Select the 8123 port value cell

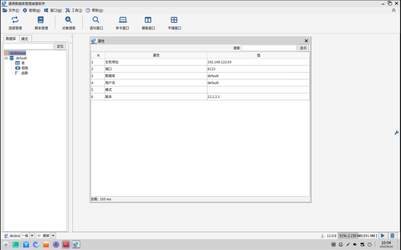(258, 69)
